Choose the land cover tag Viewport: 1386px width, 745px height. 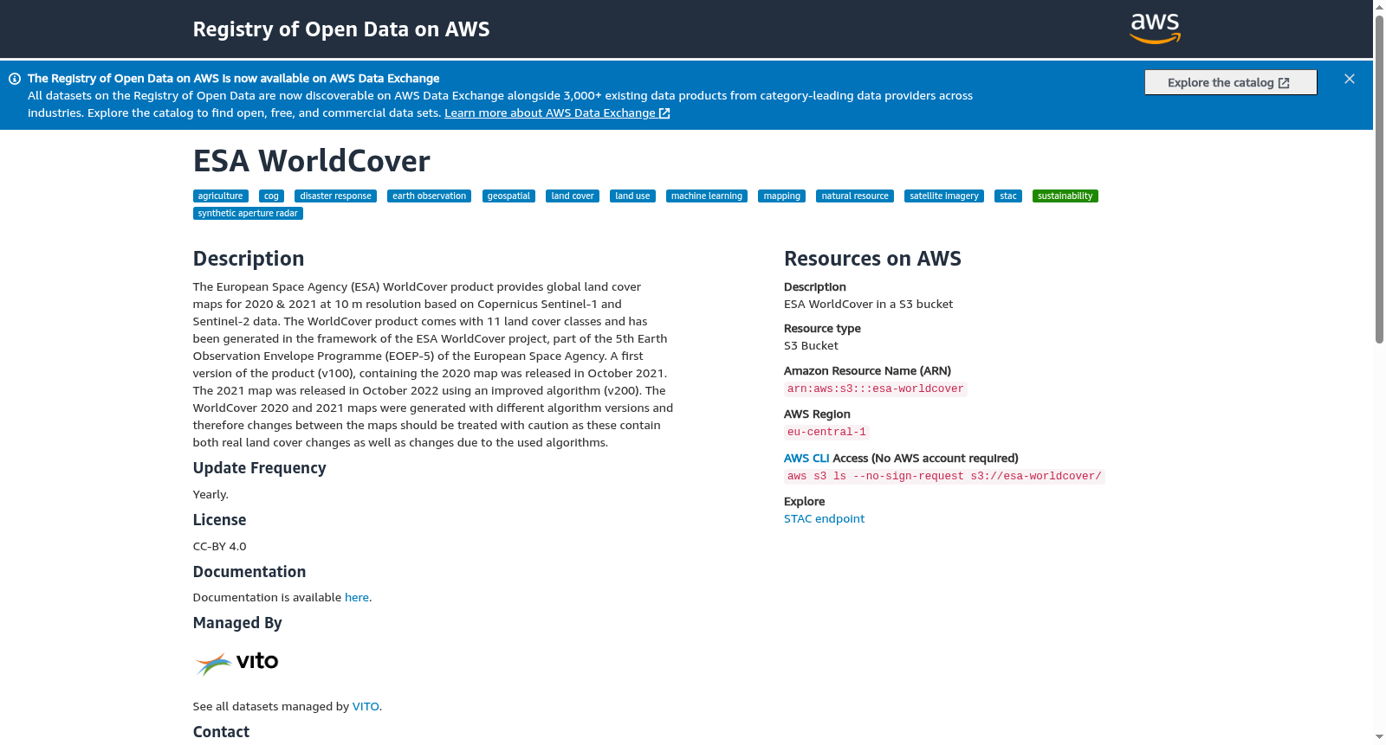coord(573,196)
